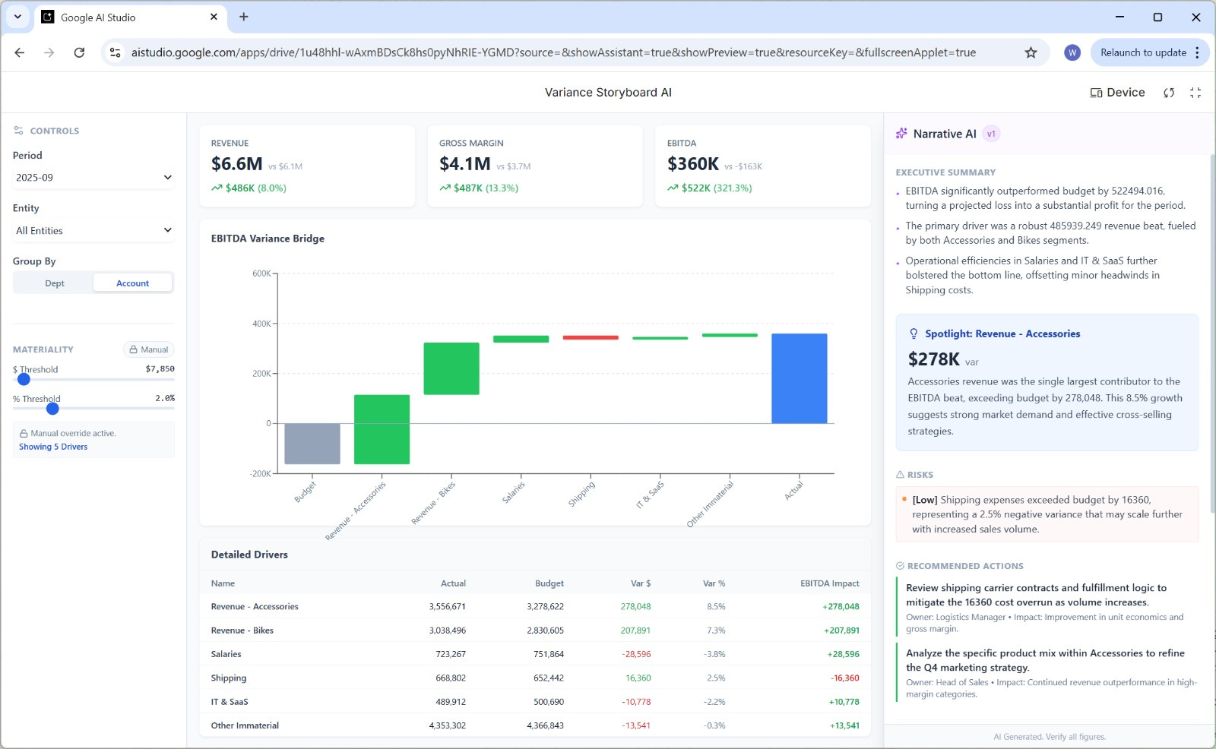Reload the current page
The image size is (1216, 749).
[79, 52]
